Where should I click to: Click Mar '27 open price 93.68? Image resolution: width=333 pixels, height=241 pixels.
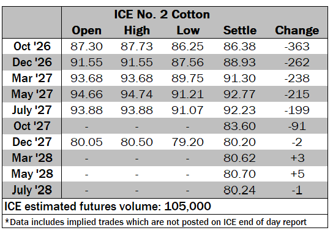(86, 78)
